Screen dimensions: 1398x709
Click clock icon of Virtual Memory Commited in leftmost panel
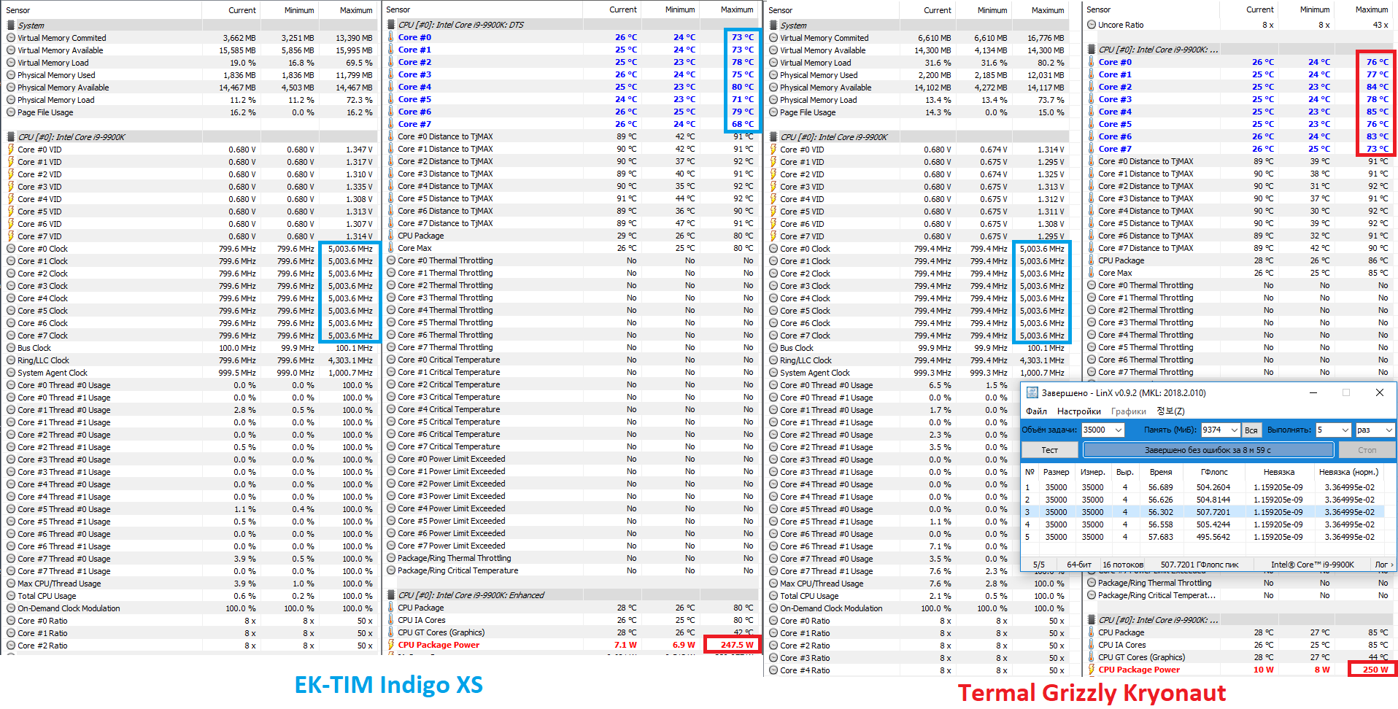point(11,38)
